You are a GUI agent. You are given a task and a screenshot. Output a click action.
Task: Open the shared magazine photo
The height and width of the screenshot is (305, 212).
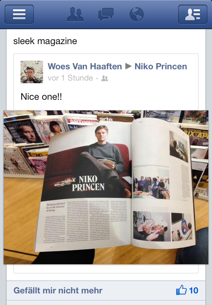(106, 187)
